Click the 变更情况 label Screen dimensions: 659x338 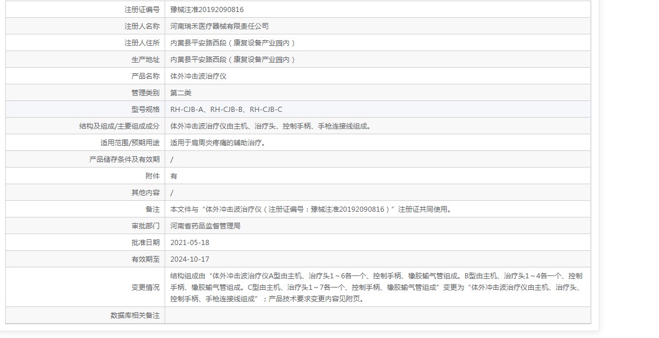tap(146, 288)
